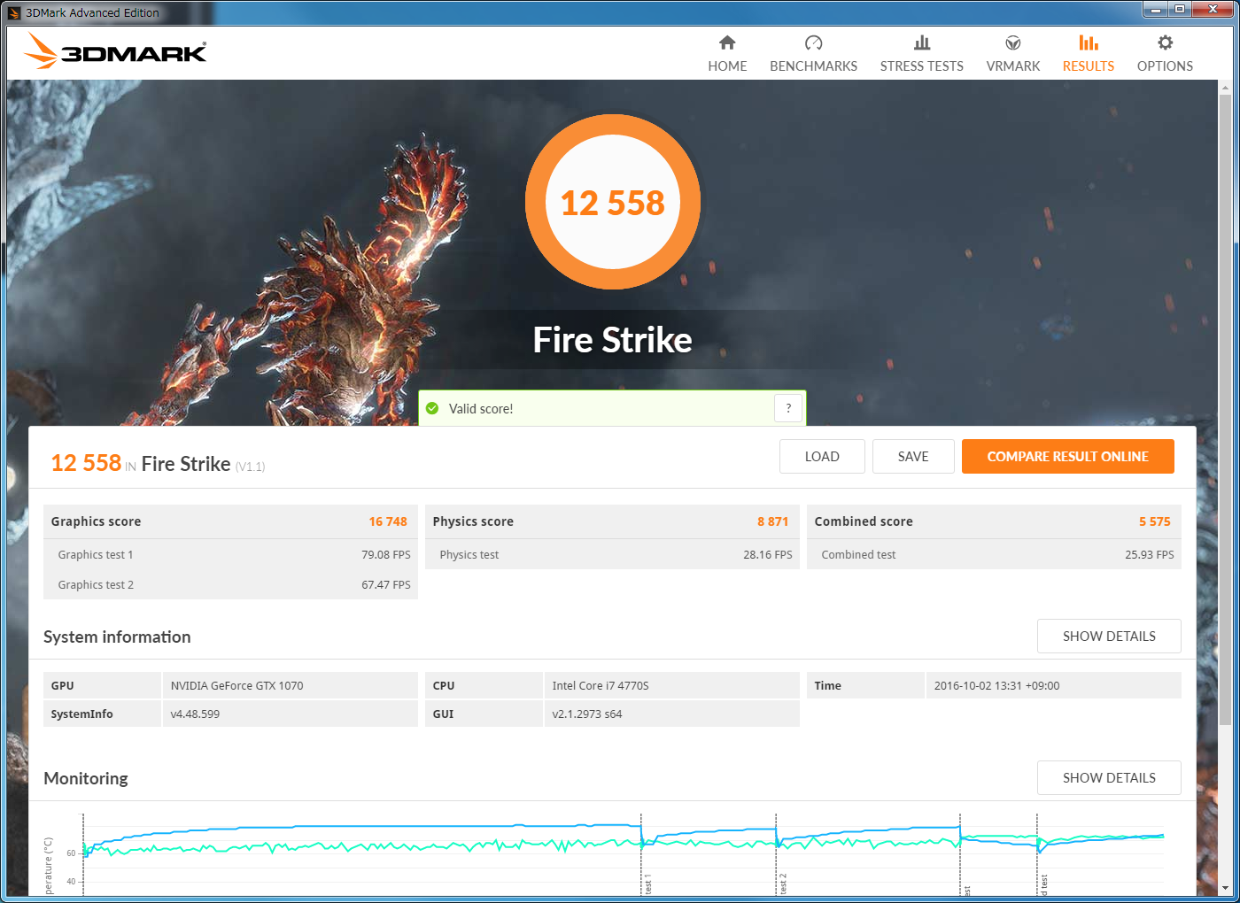Minimize the 3DMark window

(x=1155, y=10)
